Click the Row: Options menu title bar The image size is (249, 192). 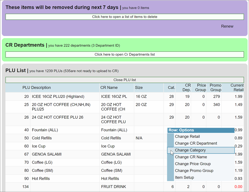pos(201,130)
